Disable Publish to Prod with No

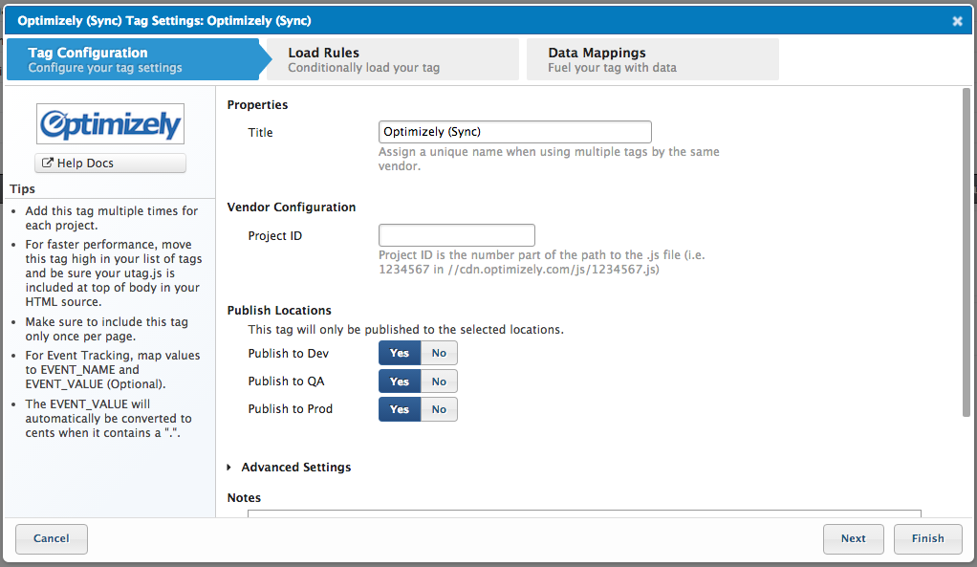click(x=439, y=409)
